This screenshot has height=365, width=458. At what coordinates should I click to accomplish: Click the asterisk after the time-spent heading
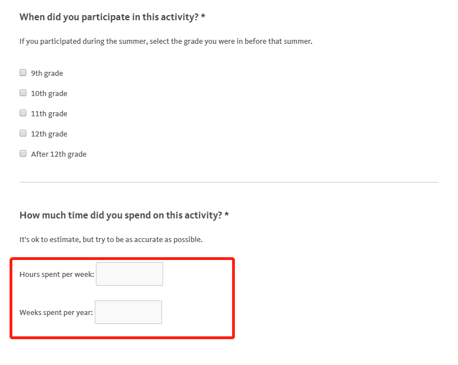coord(227,215)
